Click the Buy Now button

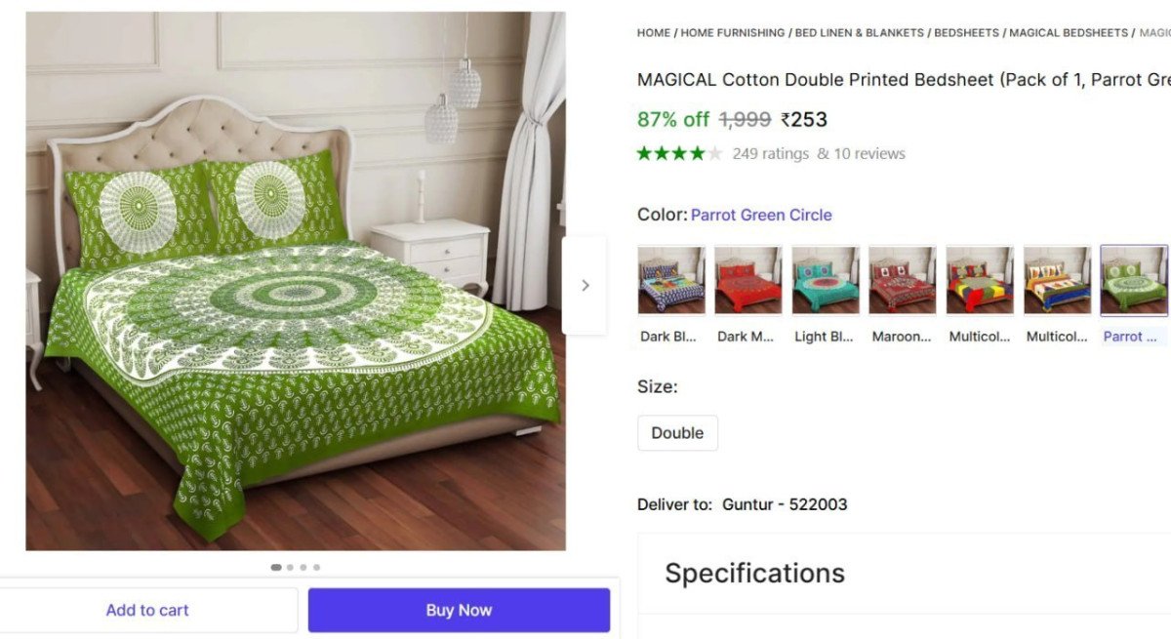(459, 609)
